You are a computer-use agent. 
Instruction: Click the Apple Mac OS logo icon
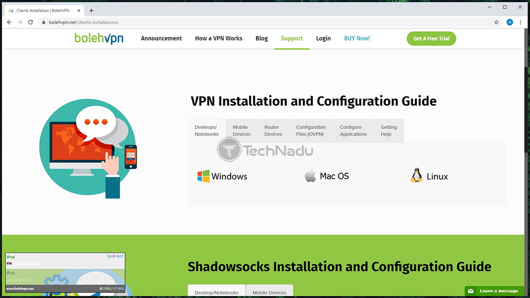coord(310,176)
